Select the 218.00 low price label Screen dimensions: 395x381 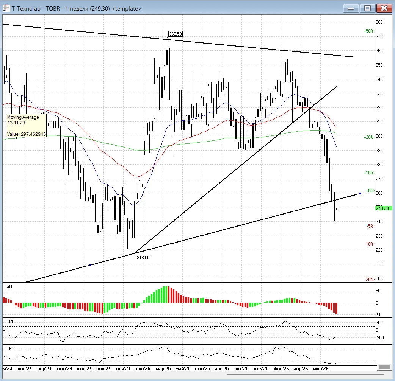(x=143, y=258)
